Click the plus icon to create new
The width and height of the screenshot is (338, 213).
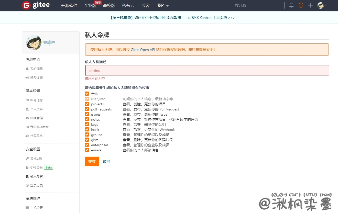[x=310, y=5]
